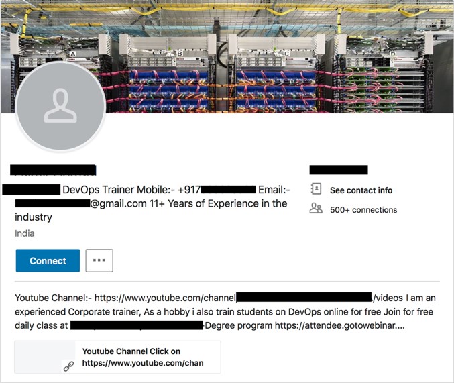Open the Youtube Channel Click on card title
The width and height of the screenshot is (454, 383).
(x=131, y=351)
